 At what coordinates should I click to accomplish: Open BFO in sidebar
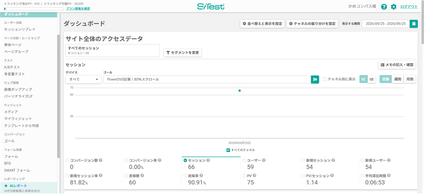click(7, 163)
